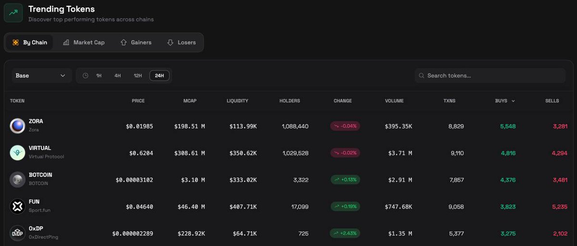The height and width of the screenshot is (246, 577).
Task: Click the magnifier icon in search box
Action: coord(422,76)
